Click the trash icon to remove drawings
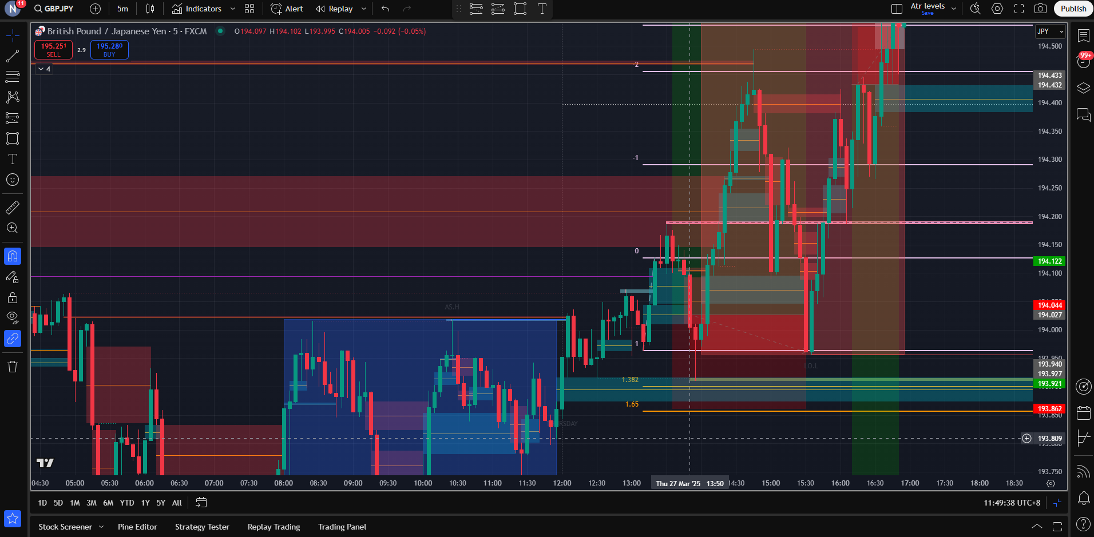The image size is (1094, 537). click(13, 367)
